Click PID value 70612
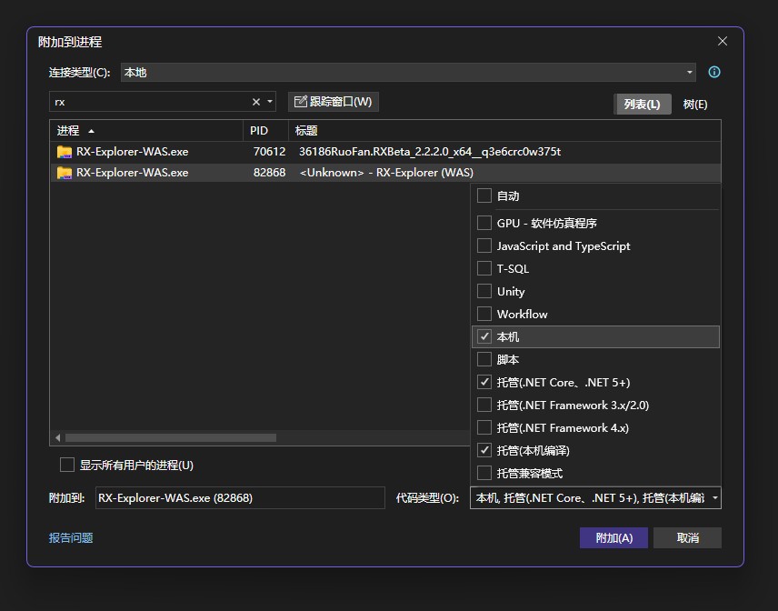778x611 pixels. (x=269, y=151)
